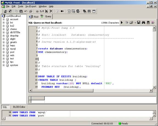
Task: Select root@localhost tree root
Action: 13,16
